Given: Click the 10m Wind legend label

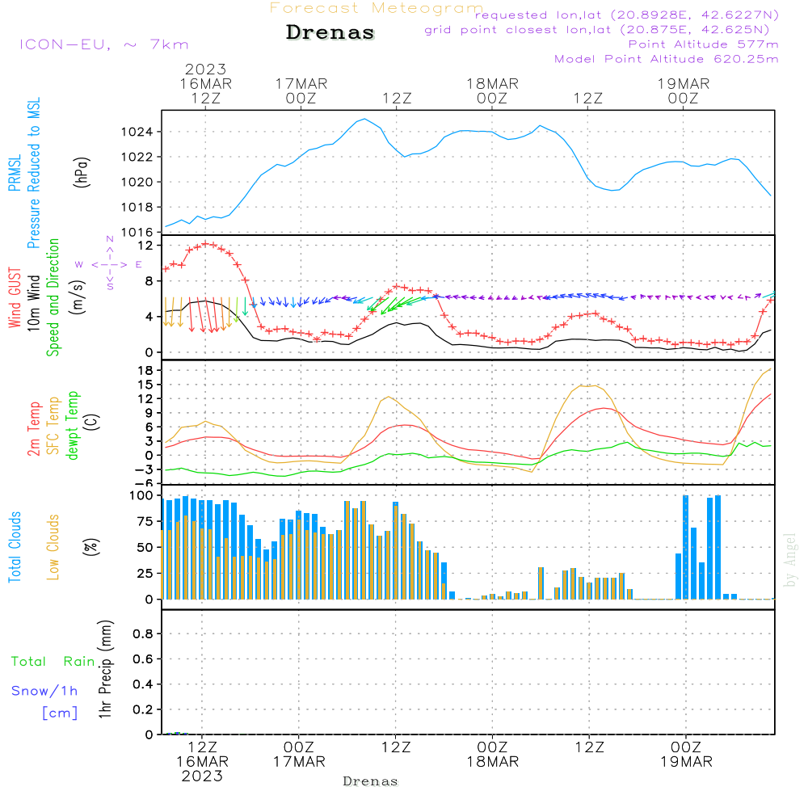Looking at the screenshot, I should pos(34,301).
